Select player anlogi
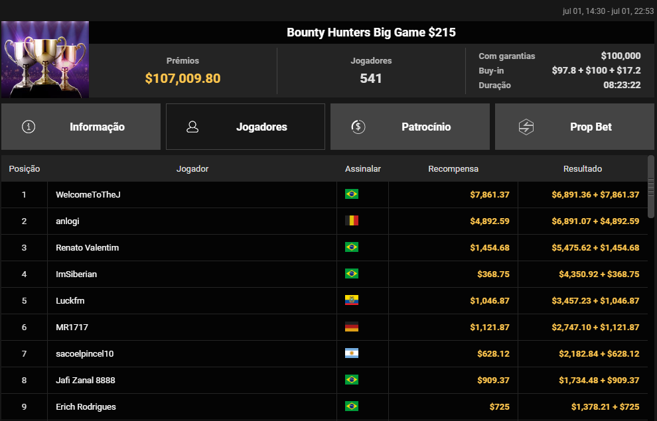Image resolution: width=657 pixels, height=421 pixels. click(68, 221)
